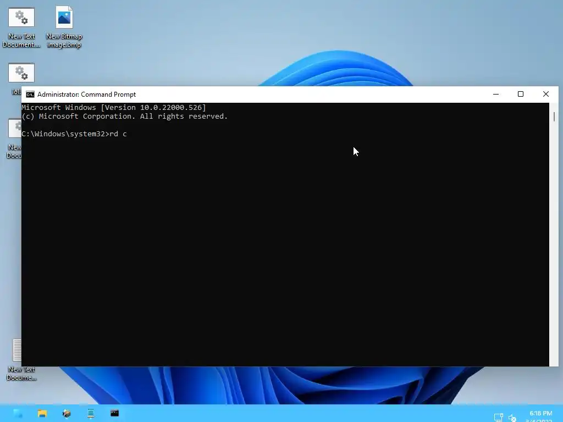Click the taskbar icon right of File Explorer
The height and width of the screenshot is (422, 563).
click(x=67, y=413)
